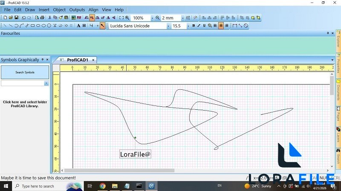Image resolution: width=341 pixels, height=191 pixels.
Task: Toggle bold text formatting
Action: (x=194, y=26)
